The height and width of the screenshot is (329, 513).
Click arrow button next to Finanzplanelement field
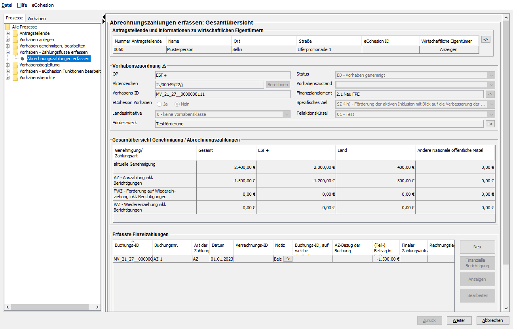pos(490,94)
